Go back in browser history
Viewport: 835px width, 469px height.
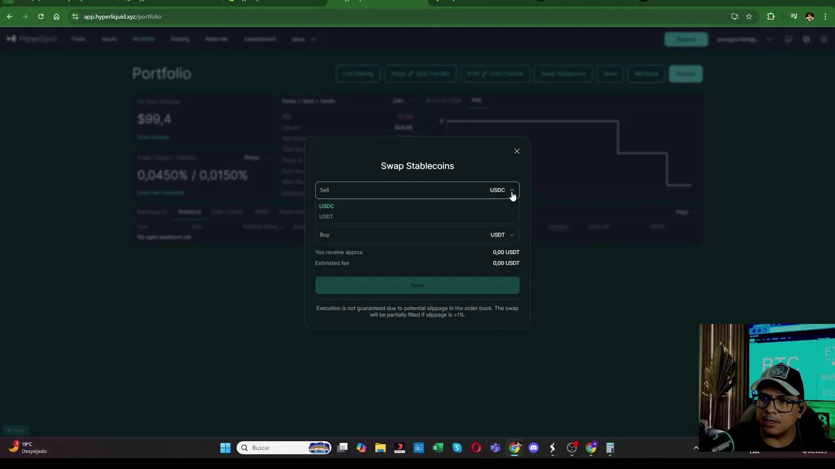10,16
